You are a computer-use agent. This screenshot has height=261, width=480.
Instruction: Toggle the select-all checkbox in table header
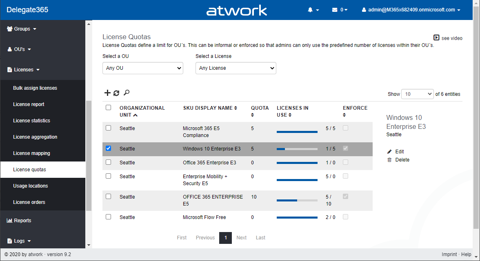click(x=108, y=108)
